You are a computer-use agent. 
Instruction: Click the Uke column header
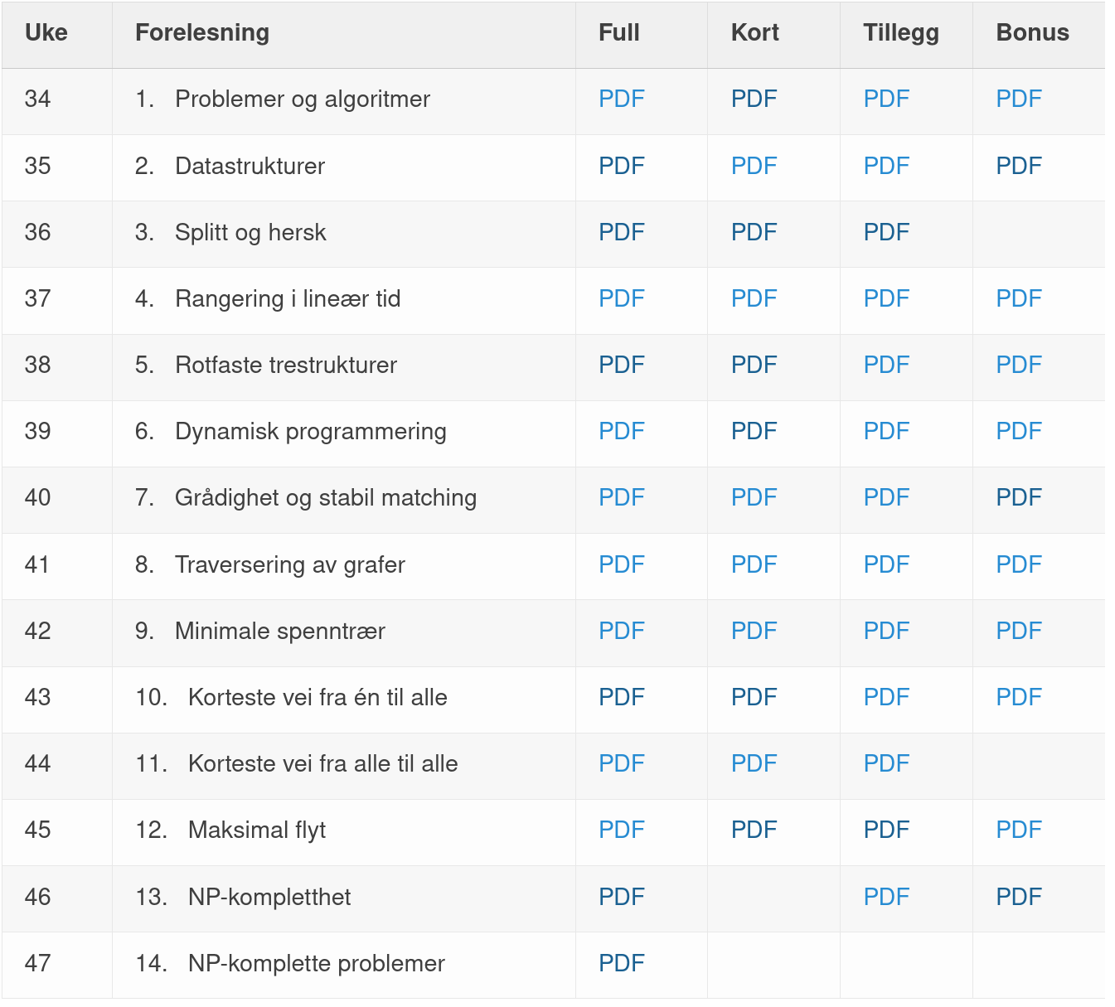46,32
